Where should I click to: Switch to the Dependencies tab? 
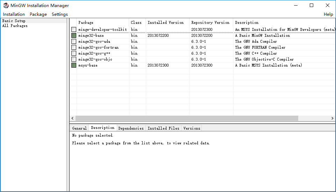pyautogui.click(x=131, y=128)
